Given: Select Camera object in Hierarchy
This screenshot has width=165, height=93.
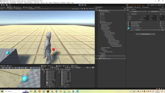Looking at the screenshot, I should pos(103,21).
